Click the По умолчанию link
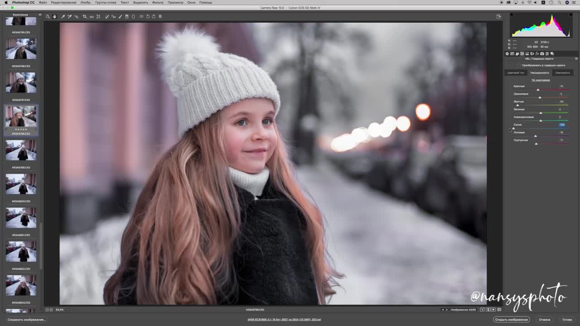This screenshot has width=580, height=326. [x=540, y=80]
